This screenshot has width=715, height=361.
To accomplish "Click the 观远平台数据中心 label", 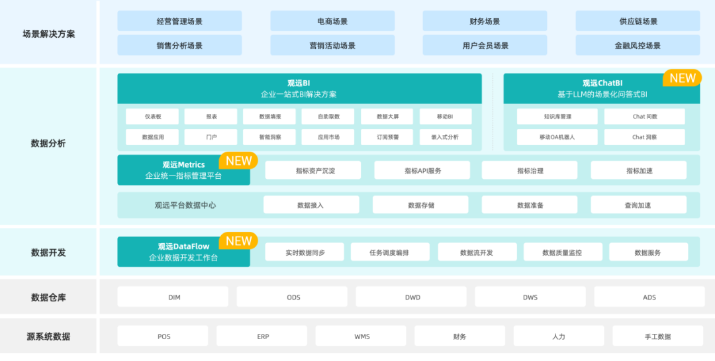I will coord(185,205).
